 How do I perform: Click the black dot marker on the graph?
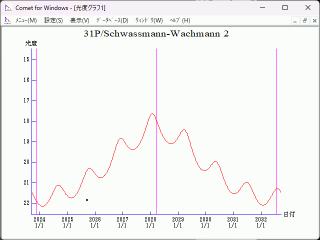87,200
